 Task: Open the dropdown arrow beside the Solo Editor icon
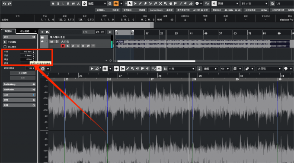pyautogui.click(x=48, y=69)
